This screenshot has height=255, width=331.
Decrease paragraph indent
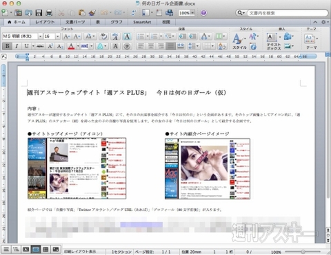[x=183, y=36]
